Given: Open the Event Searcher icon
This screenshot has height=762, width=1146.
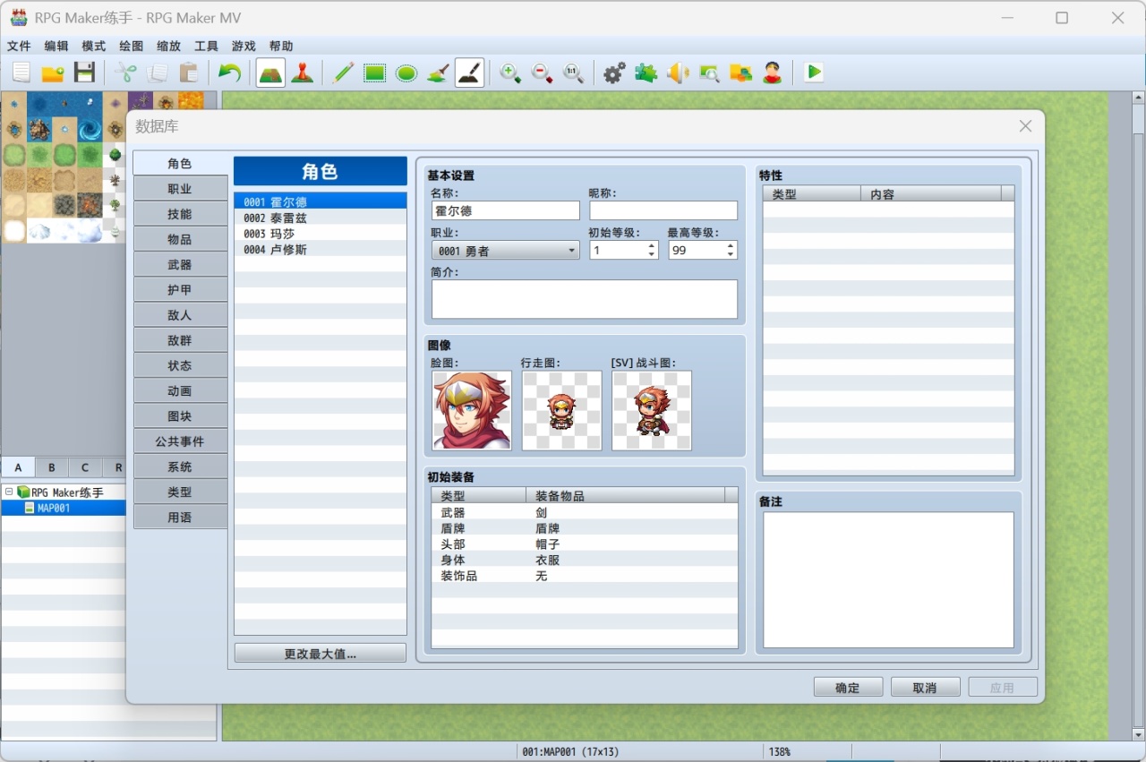Looking at the screenshot, I should (709, 73).
